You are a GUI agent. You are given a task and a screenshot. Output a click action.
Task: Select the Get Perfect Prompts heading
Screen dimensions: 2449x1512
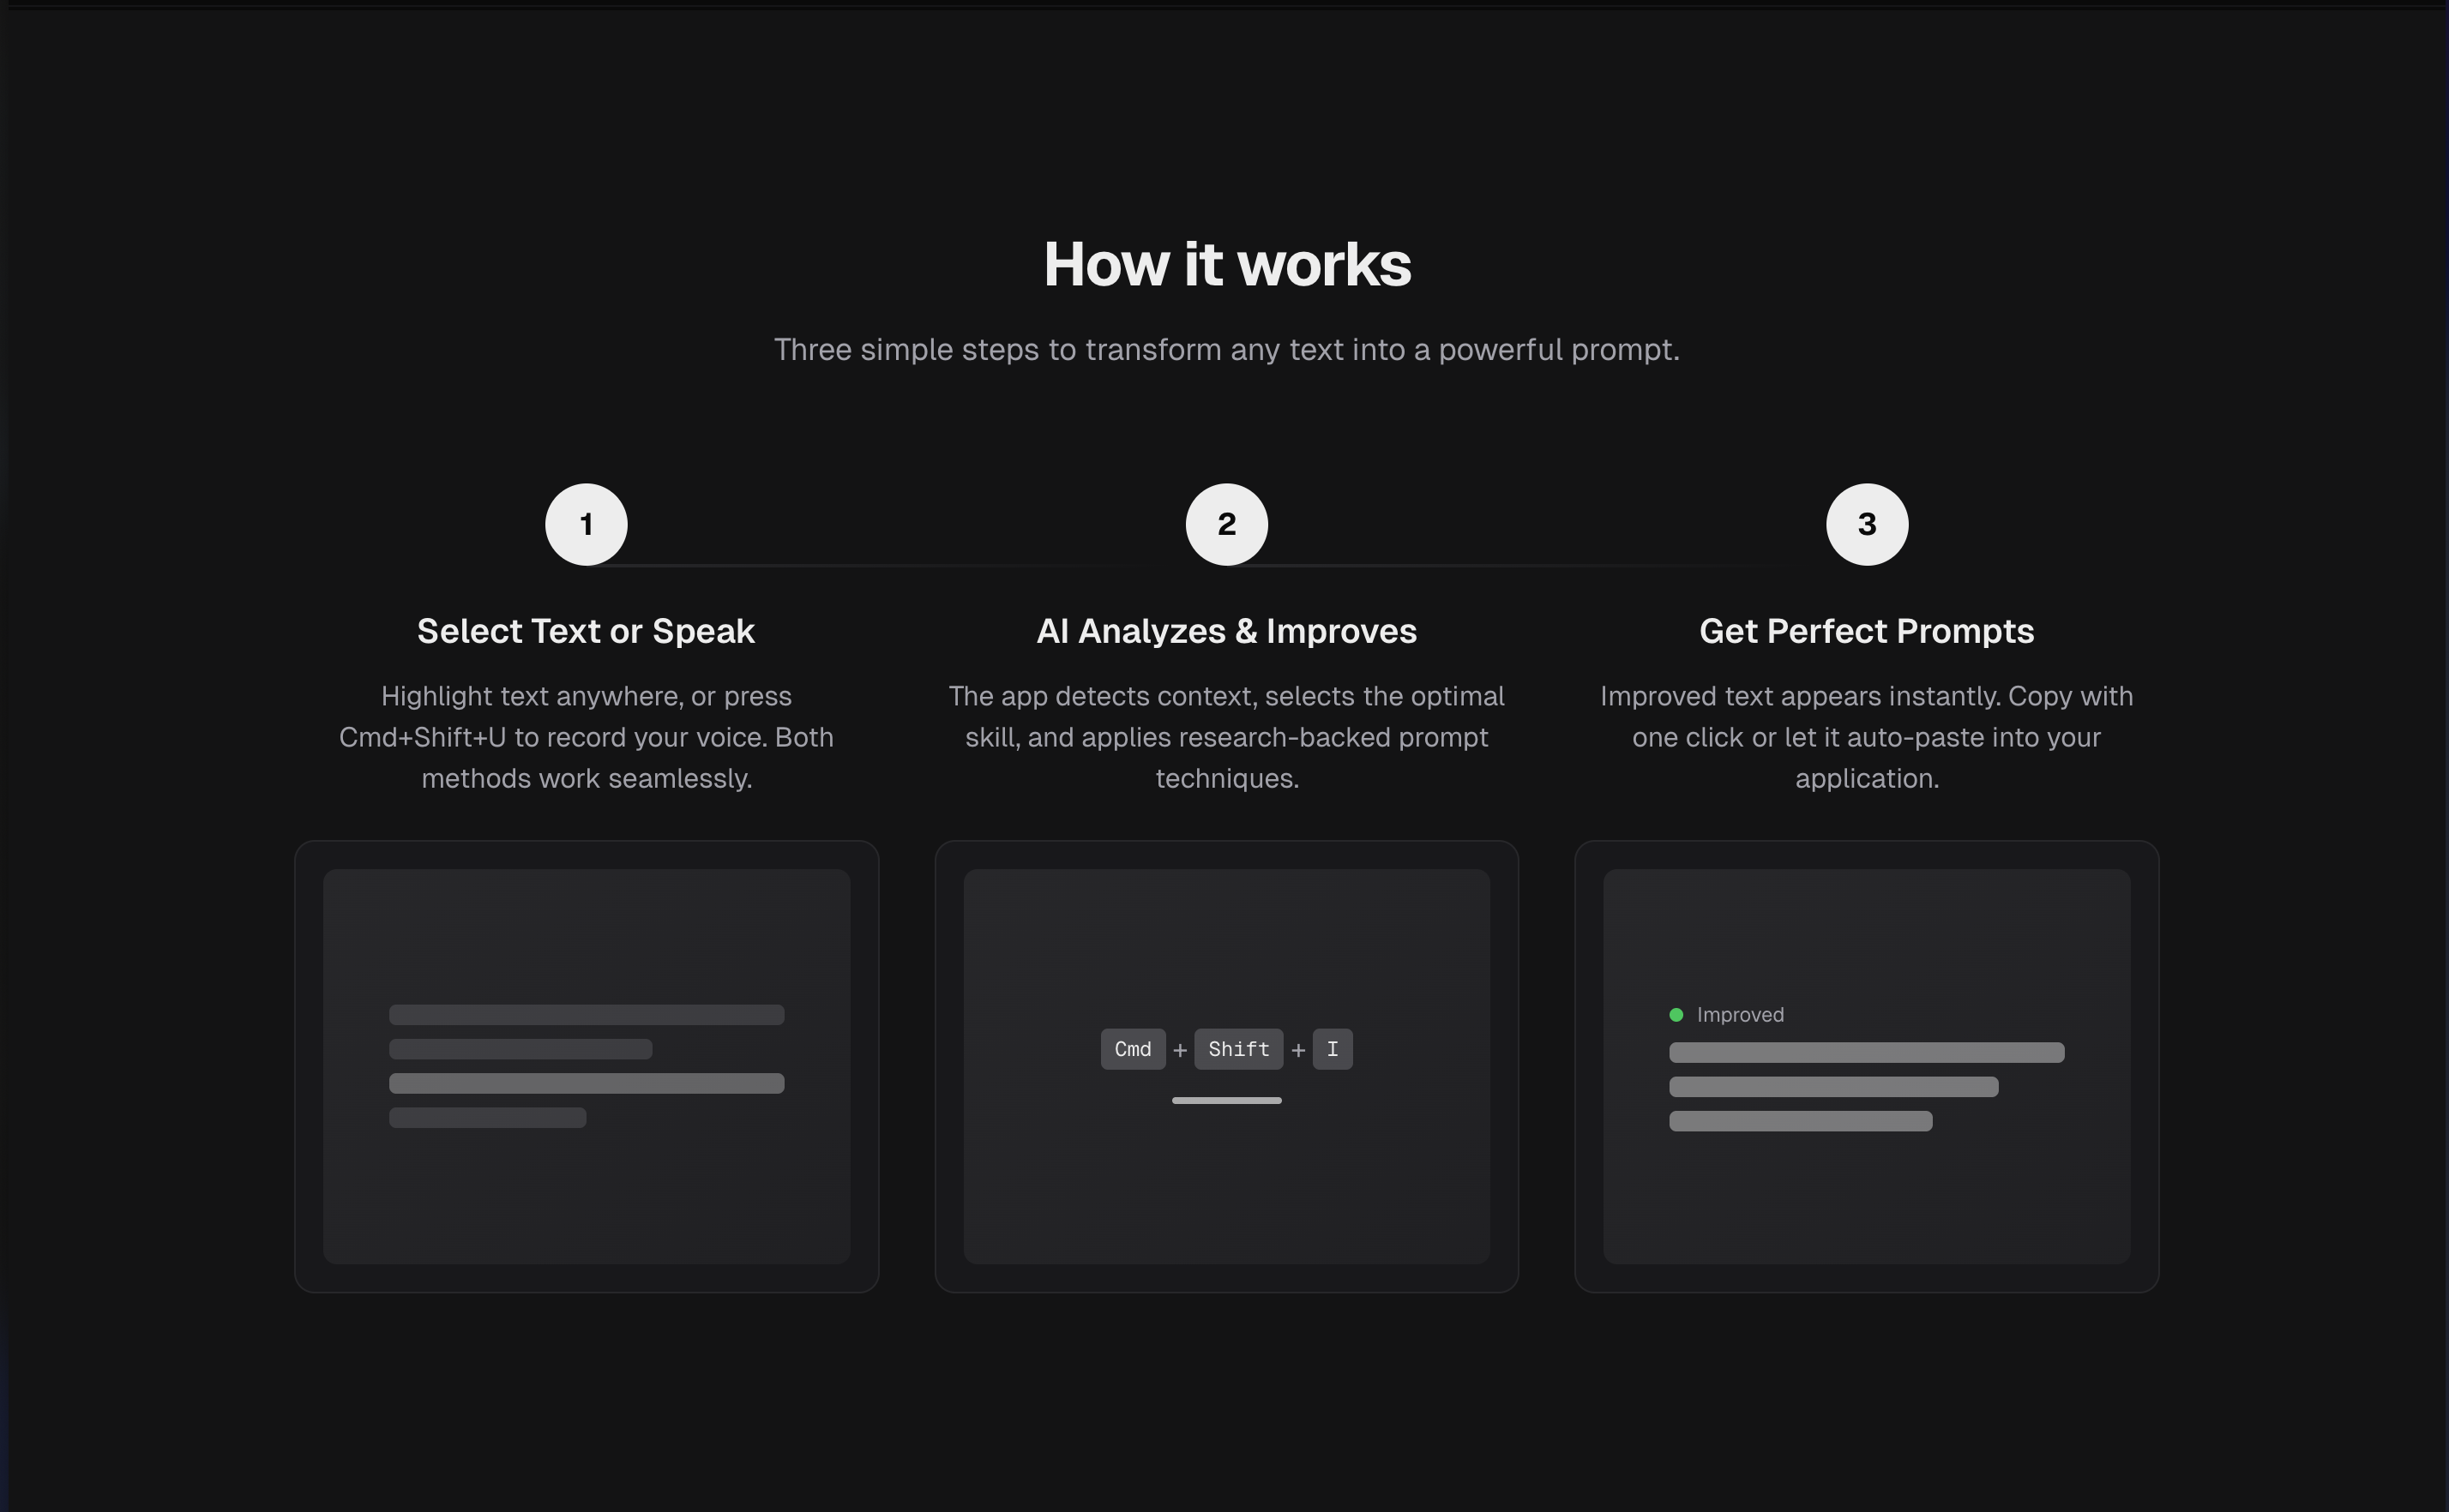pyautogui.click(x=1866, y=630)
